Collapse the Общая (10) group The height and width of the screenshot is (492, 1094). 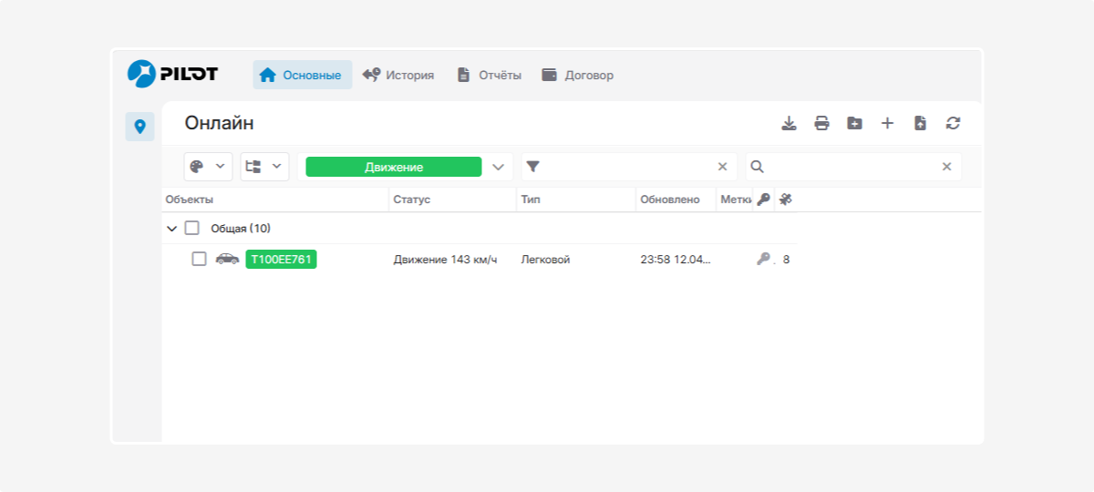171,229
